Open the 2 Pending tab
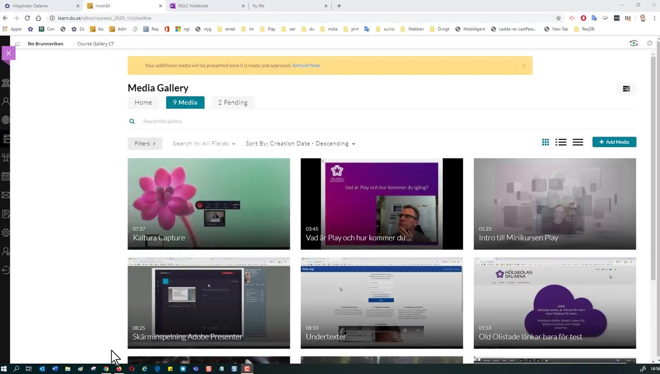This screenshot has width=660, height=374. (233, 103)
